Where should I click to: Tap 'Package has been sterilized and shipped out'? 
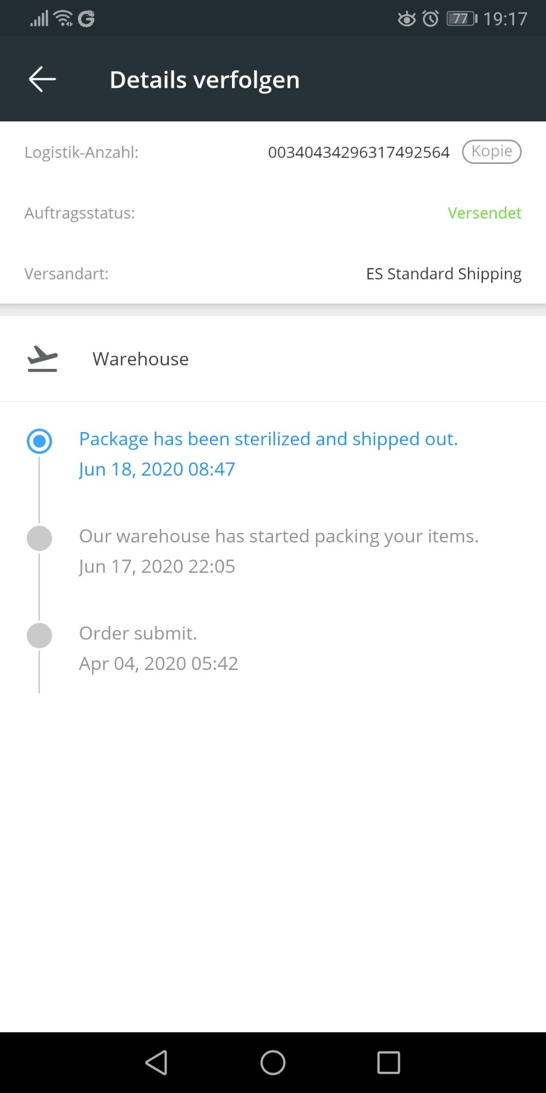[268, 439]
